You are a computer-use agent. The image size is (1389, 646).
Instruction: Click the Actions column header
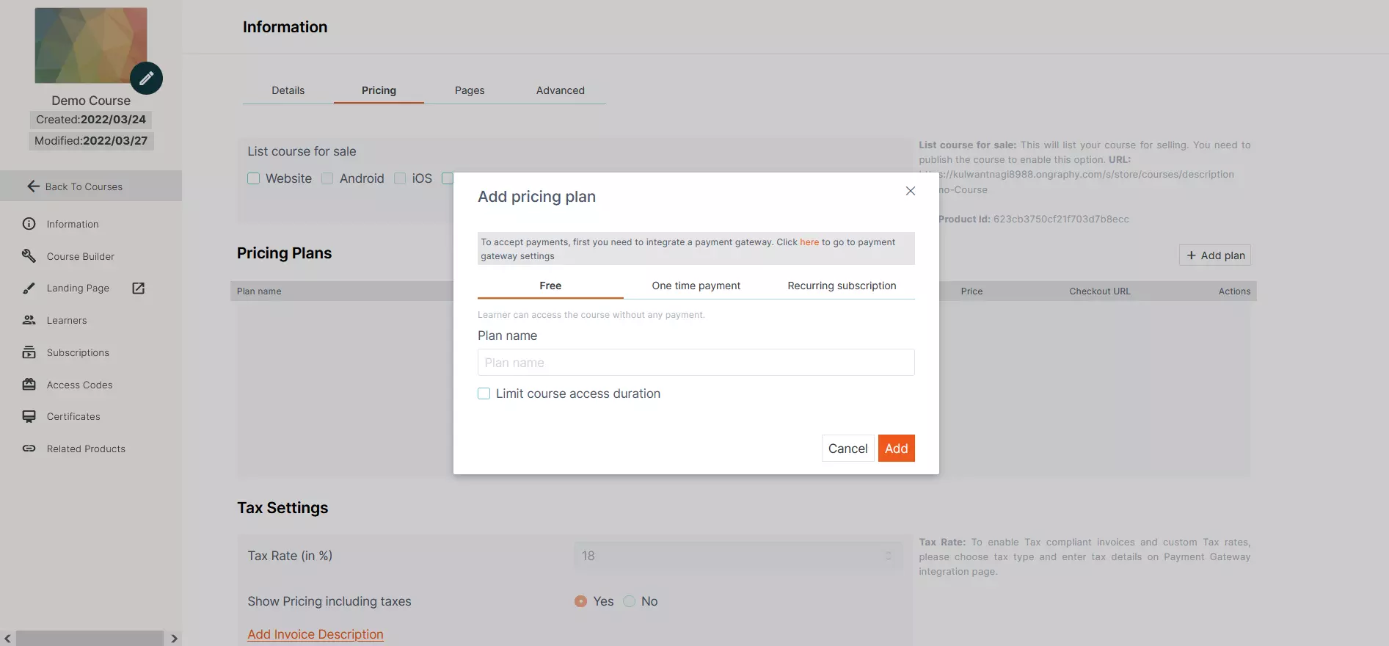pyautogui.click(x=1234, y=291)
